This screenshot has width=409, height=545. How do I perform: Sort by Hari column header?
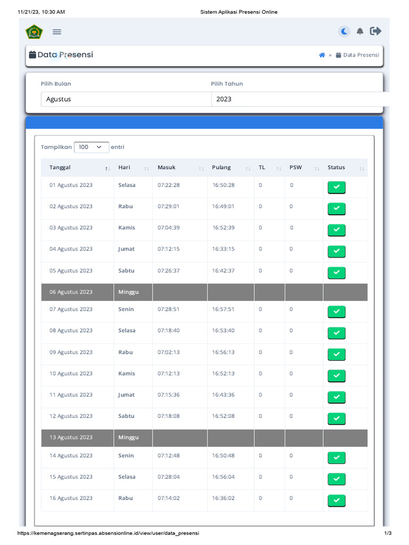(x=133, y=168)
